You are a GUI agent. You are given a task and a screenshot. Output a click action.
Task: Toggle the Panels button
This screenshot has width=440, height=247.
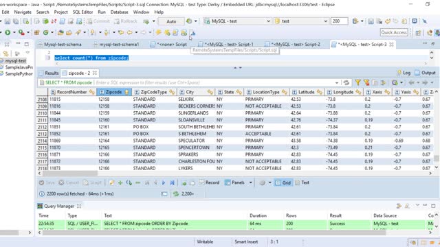[235, 183]
